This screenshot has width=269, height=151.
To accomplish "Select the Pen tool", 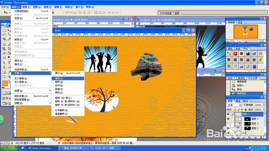I will 4,67.
